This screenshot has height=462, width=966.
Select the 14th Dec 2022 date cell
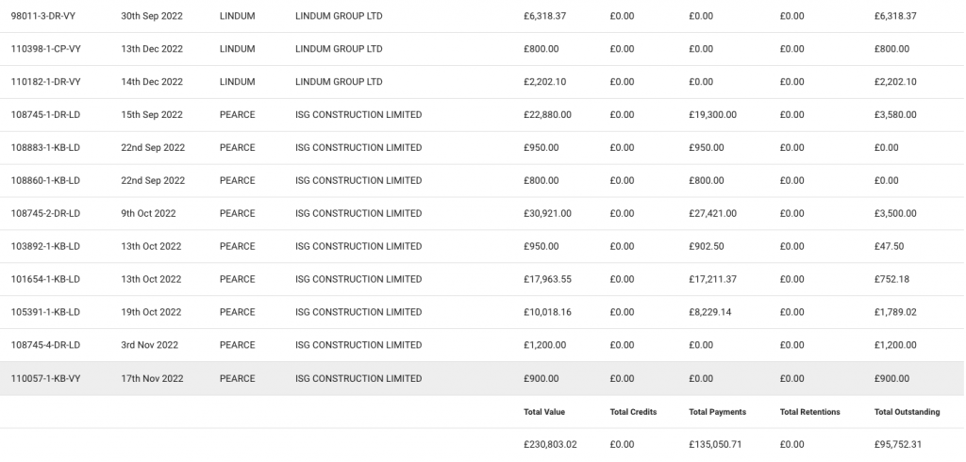coord(152,82)
